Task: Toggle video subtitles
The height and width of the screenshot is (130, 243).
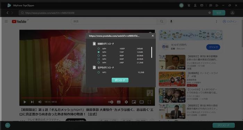Action: (119, 102)
